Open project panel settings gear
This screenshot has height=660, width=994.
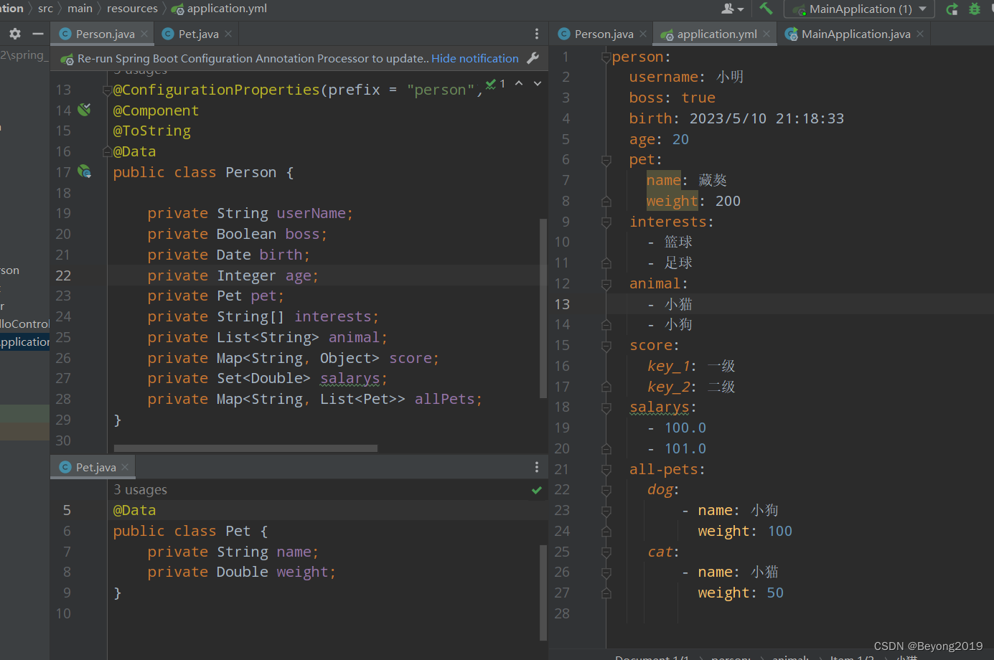click(x=15, y=34)
